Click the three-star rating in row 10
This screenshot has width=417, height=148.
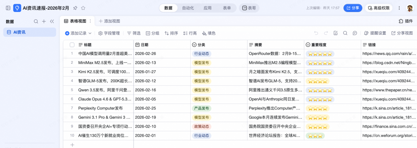point(315,136)
